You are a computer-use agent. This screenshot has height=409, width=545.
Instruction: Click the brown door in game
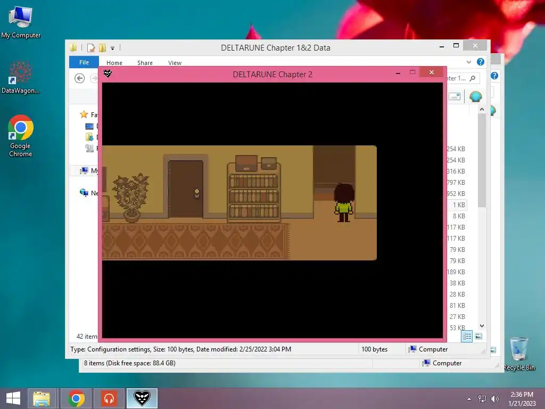186,189
